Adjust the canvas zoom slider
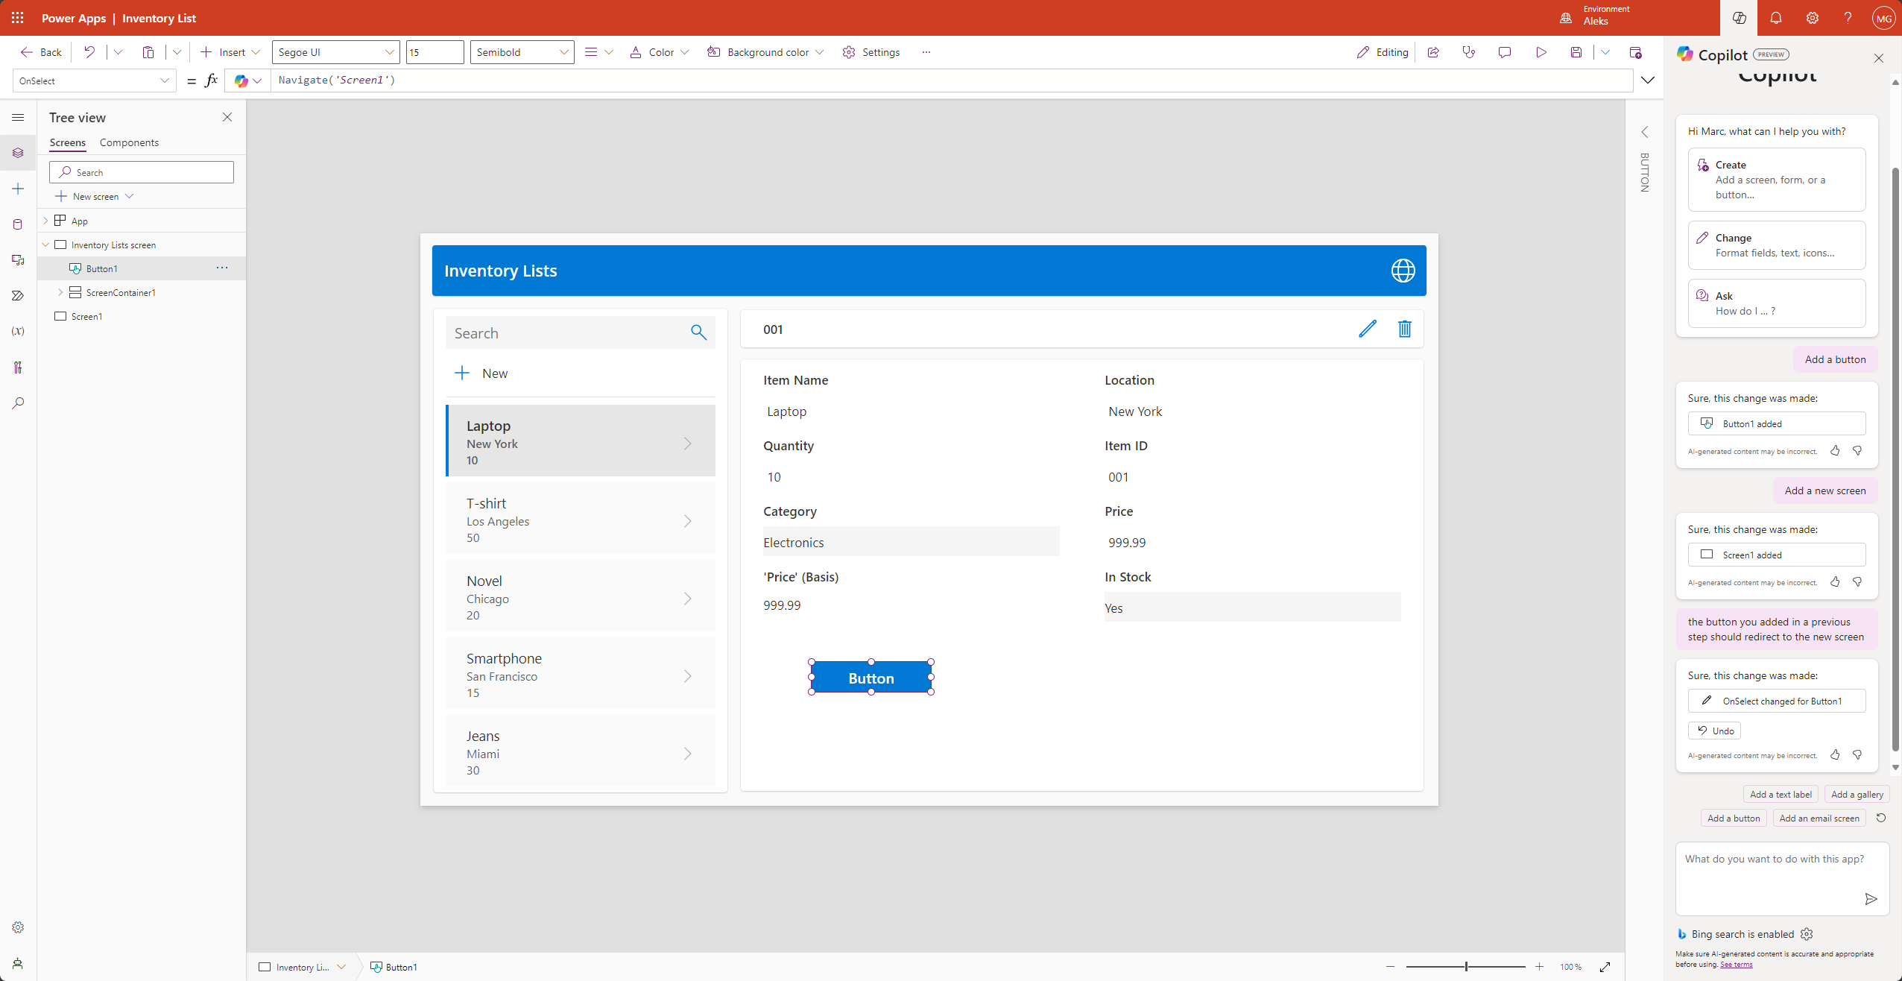This screenshot has height=981, width=1902. [x=1466, y=967]
